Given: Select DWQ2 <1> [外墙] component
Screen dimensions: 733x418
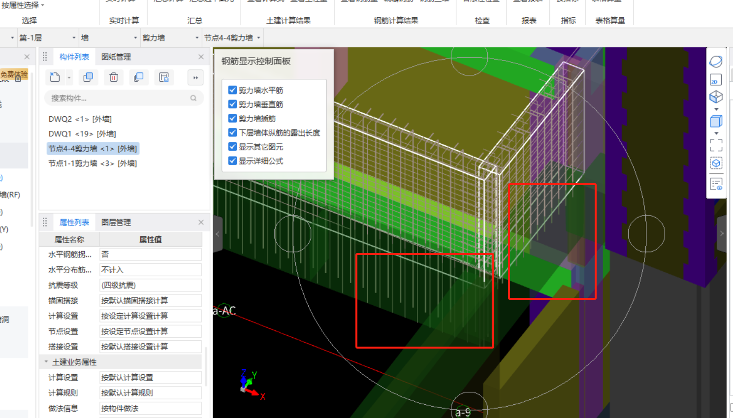Looking at the screenshot, I should [x=80, y=119].
